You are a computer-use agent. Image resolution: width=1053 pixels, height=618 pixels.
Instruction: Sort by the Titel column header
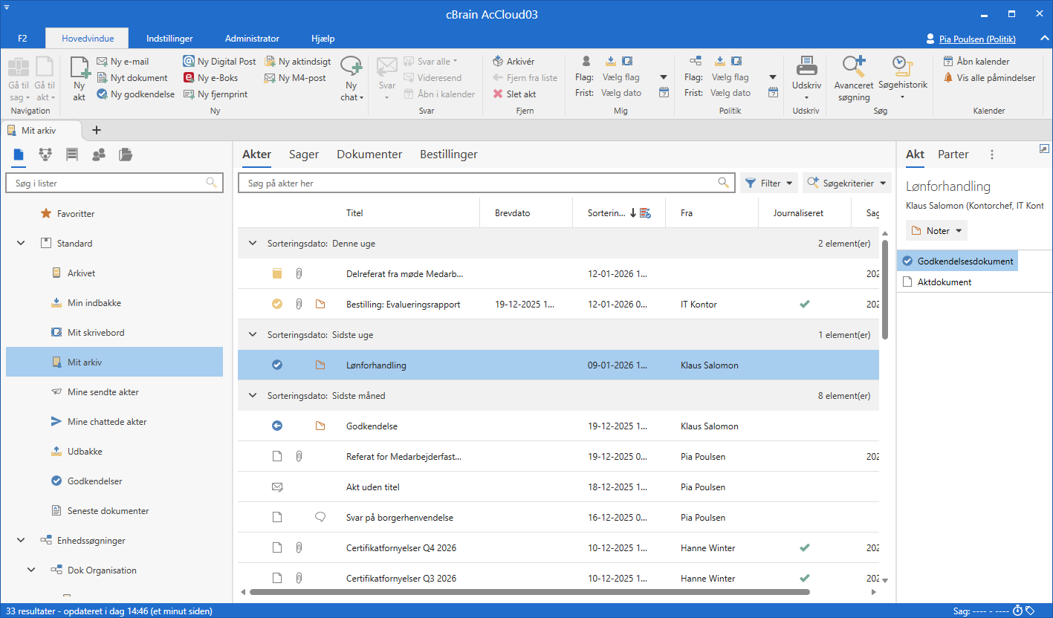pyautogui.click(x=354, y=213)
